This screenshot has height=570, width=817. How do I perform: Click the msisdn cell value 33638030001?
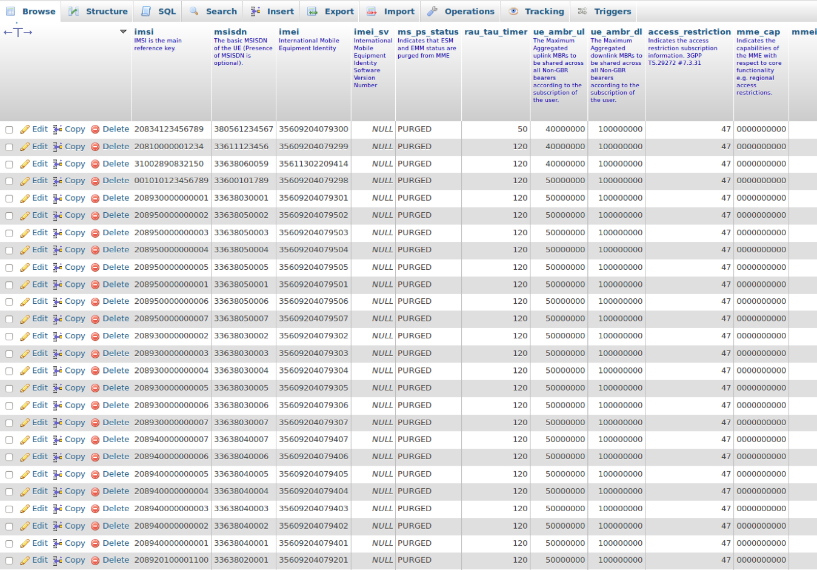pos(241,198)
